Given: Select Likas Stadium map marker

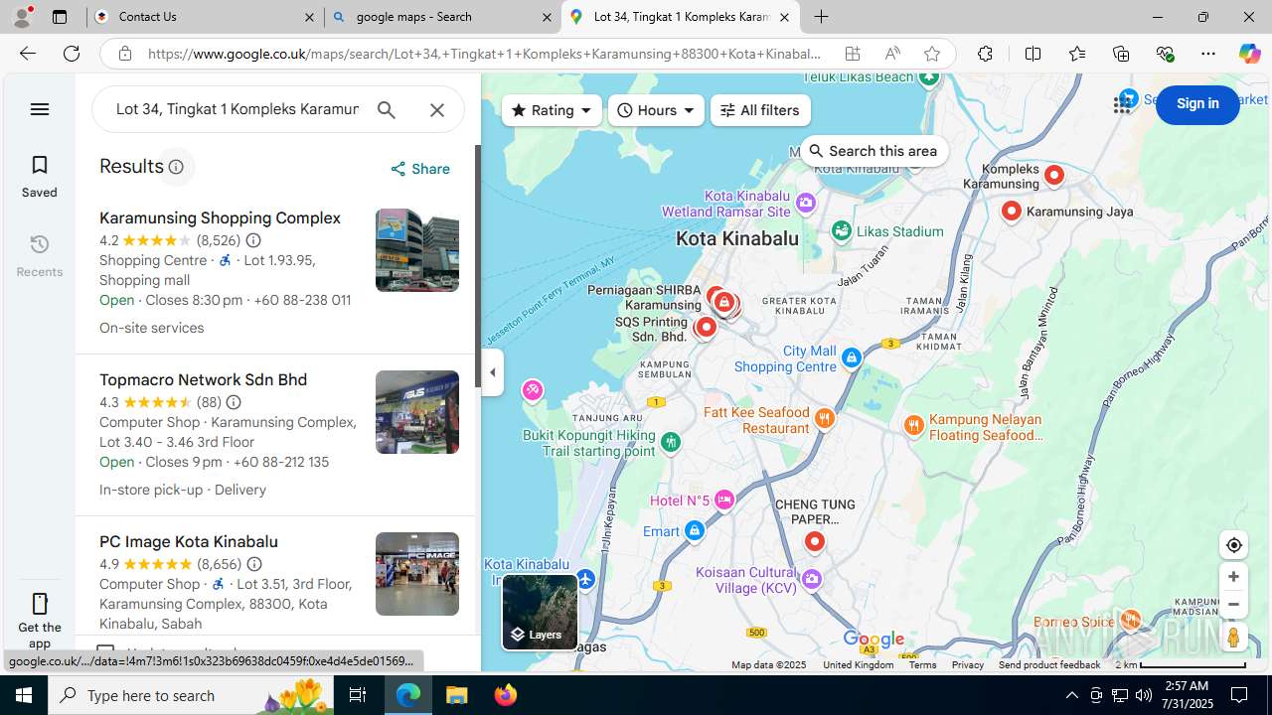Looking at the screenshot, I should [x=842, y=231].
